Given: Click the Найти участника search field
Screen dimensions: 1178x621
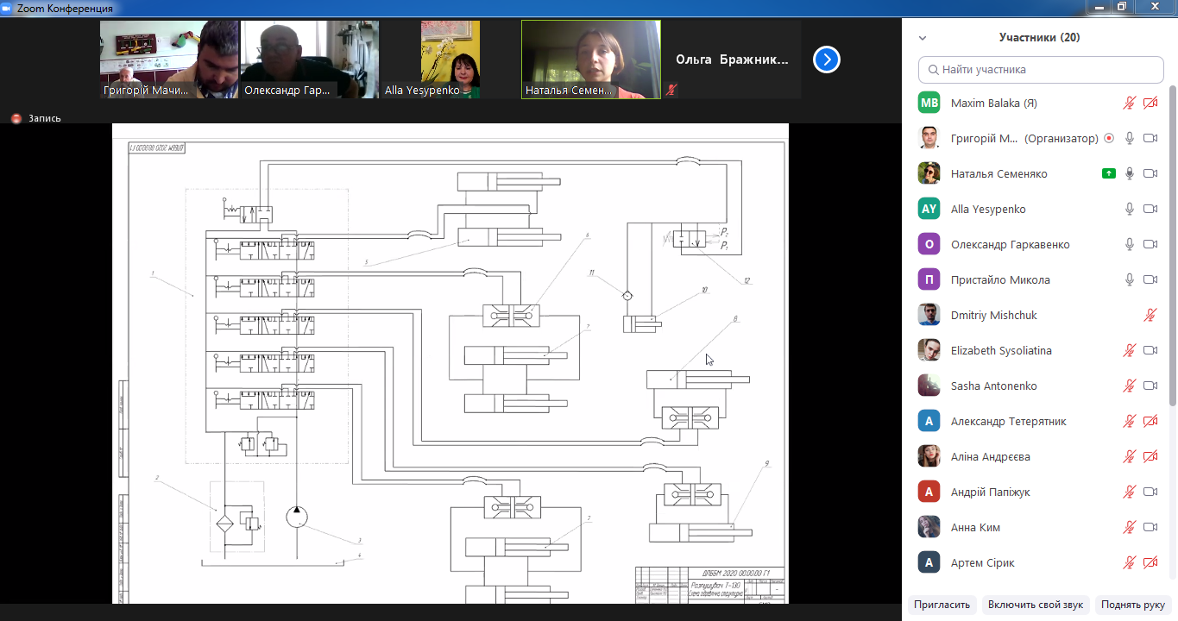Looking at the screenshot, I should 1041,69.
